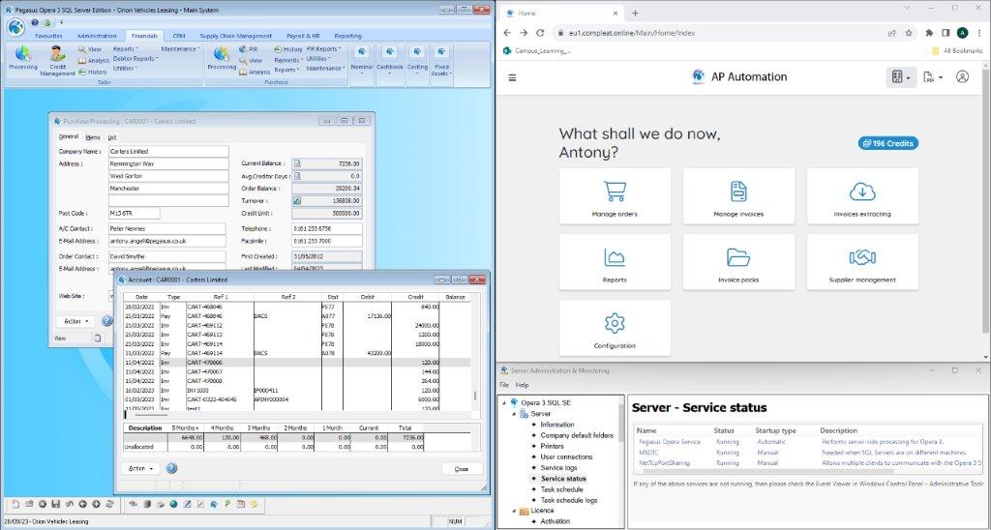Expand the Fixed Assets dropdown
The image size is (991, 530).
[x=441, y=61]
